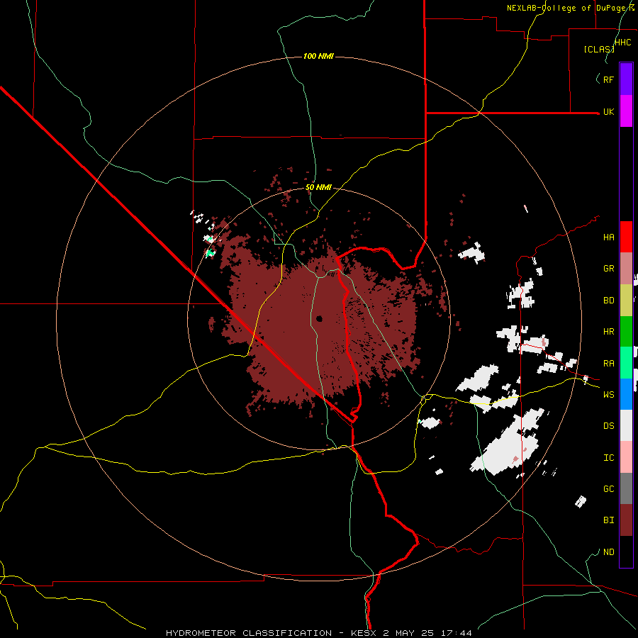Image resolution: width=638 pixels, height=638 pixels.
Task: Click the radar site center dot
Action: pyautogui.click(x=319, y=318)
